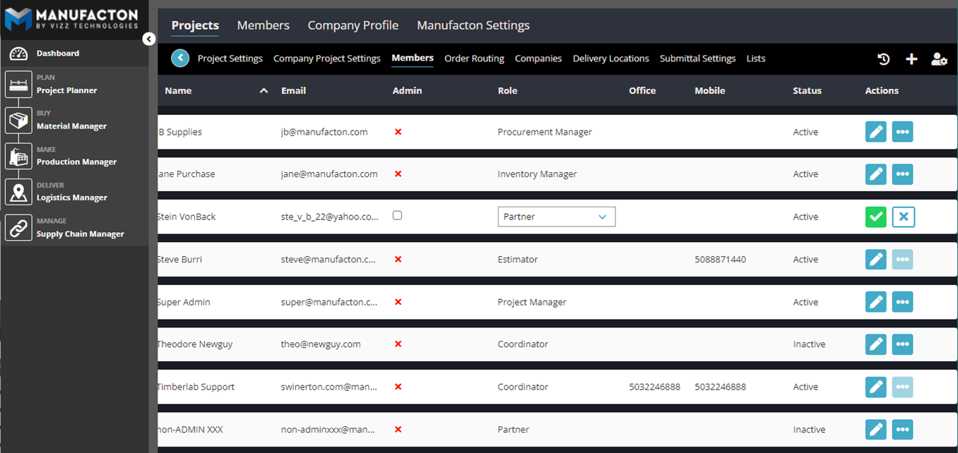Open Dashboard from the sidebar
Screen dimensions: 958x453
pos(57,54)
